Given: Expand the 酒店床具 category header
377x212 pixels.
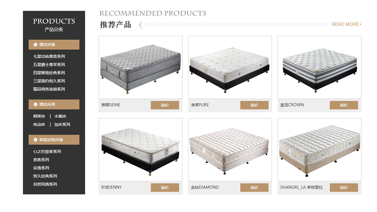Looking at the screenshot, I should tap(54, 104).
